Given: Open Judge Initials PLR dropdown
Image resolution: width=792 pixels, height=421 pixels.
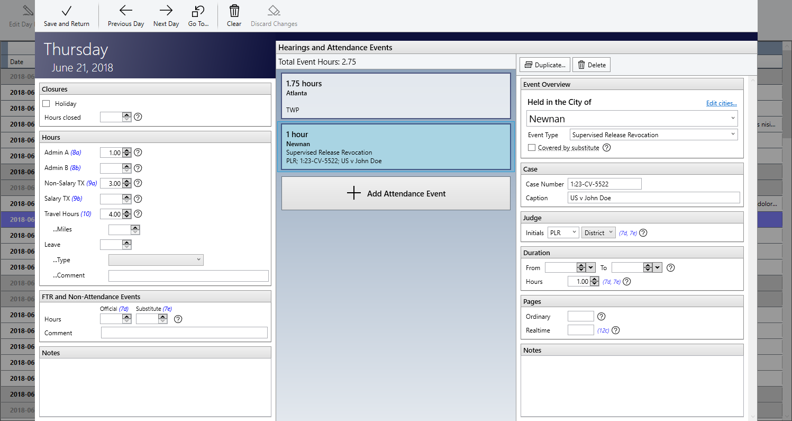Looking at the screenshot, I should [563, 232].
